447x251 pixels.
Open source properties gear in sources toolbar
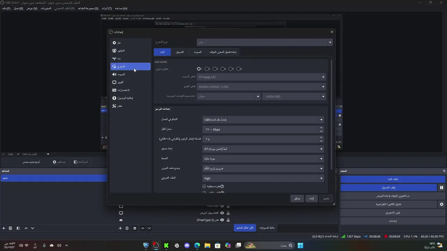click(135, 228)
